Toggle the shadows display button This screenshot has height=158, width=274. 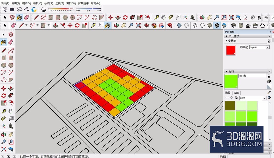point(43,9)
